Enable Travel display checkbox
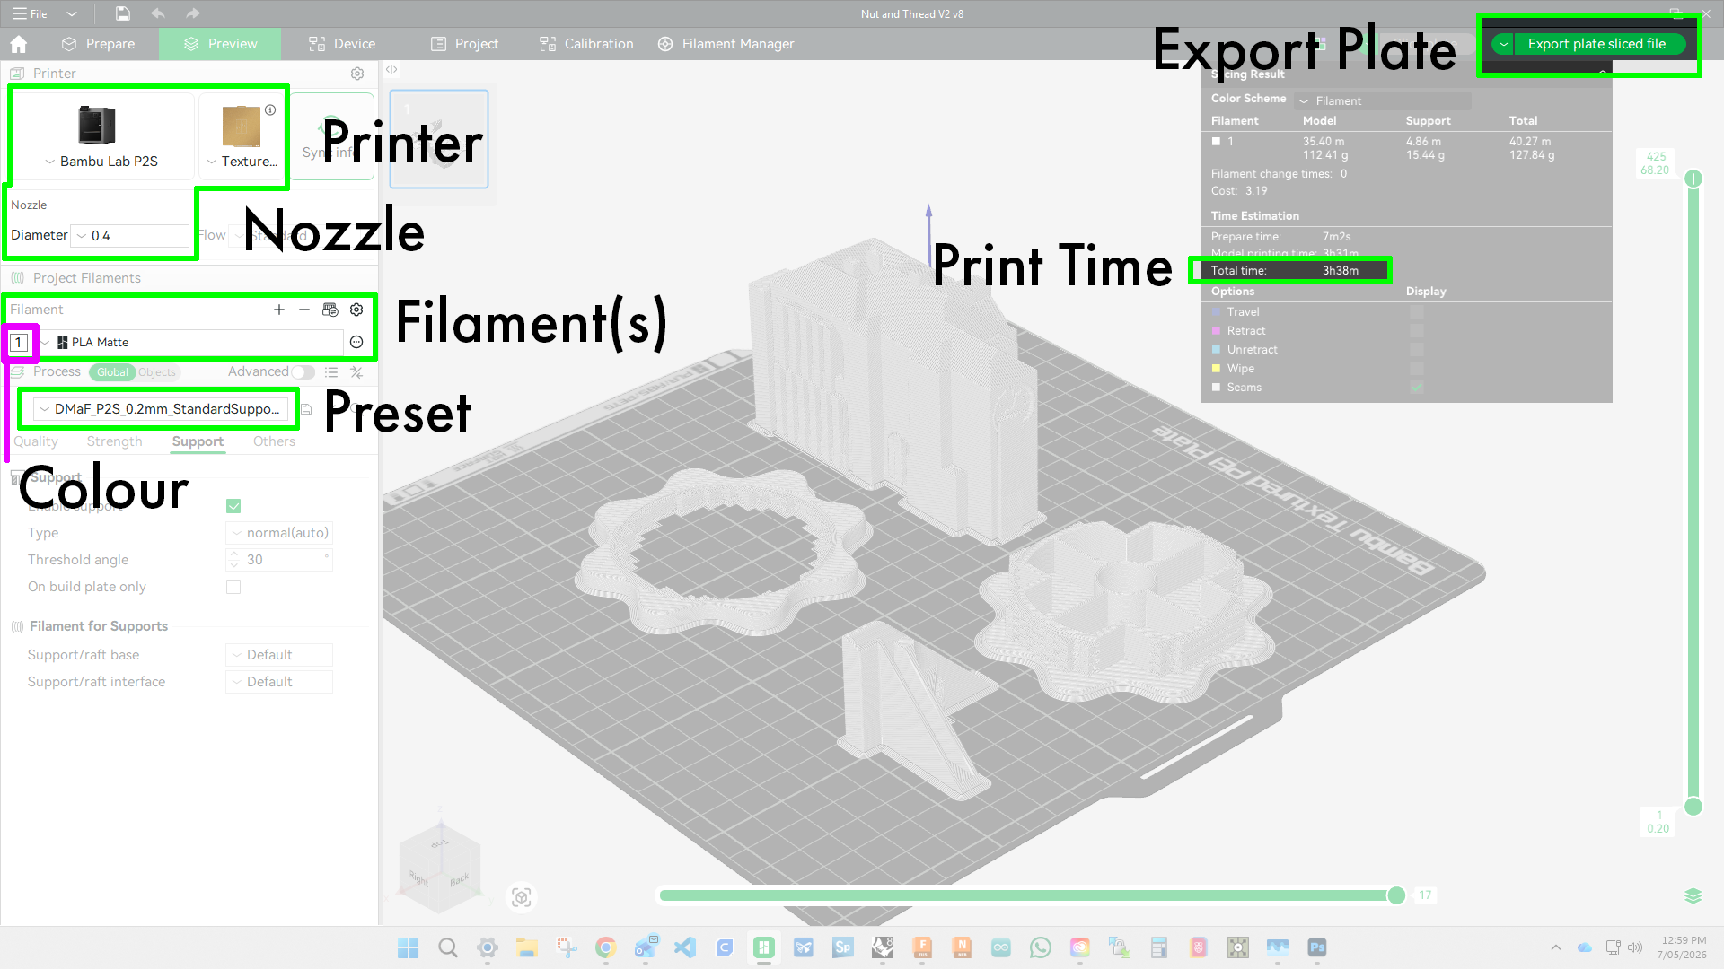The image size is (1724, 969). pos(1417,312)
